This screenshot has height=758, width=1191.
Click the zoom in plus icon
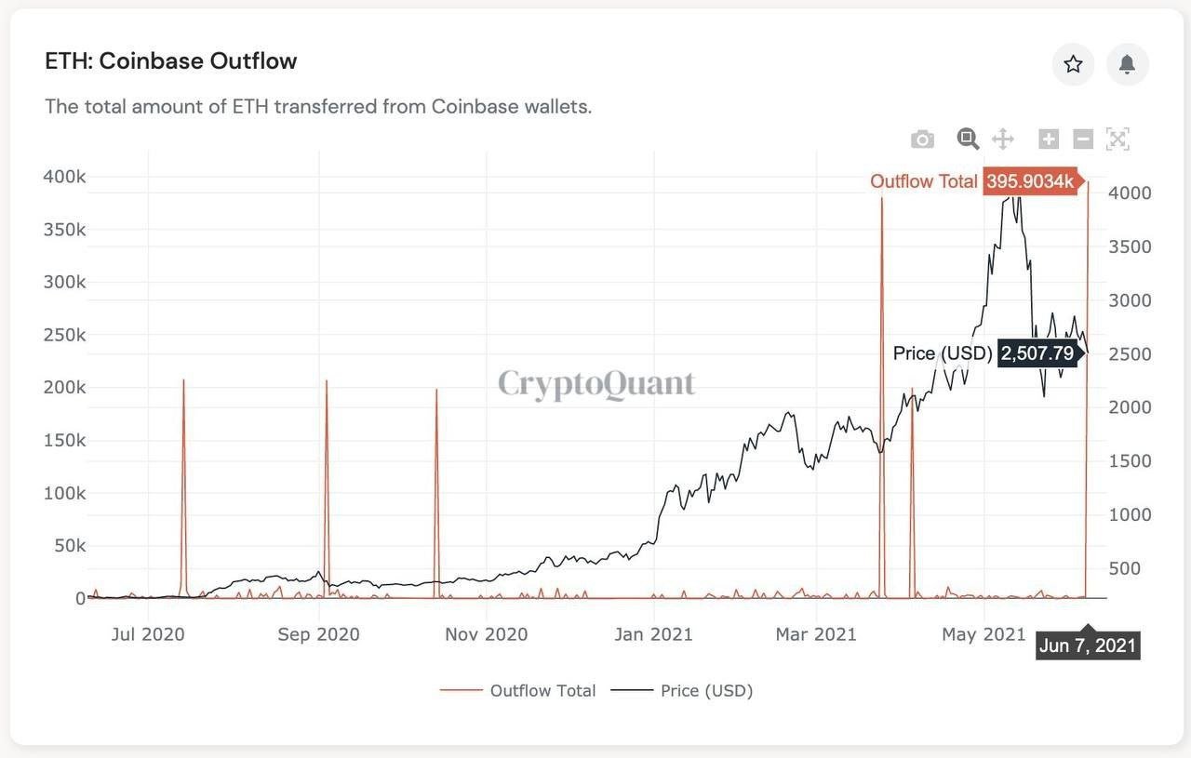[x=1049, y=140]
